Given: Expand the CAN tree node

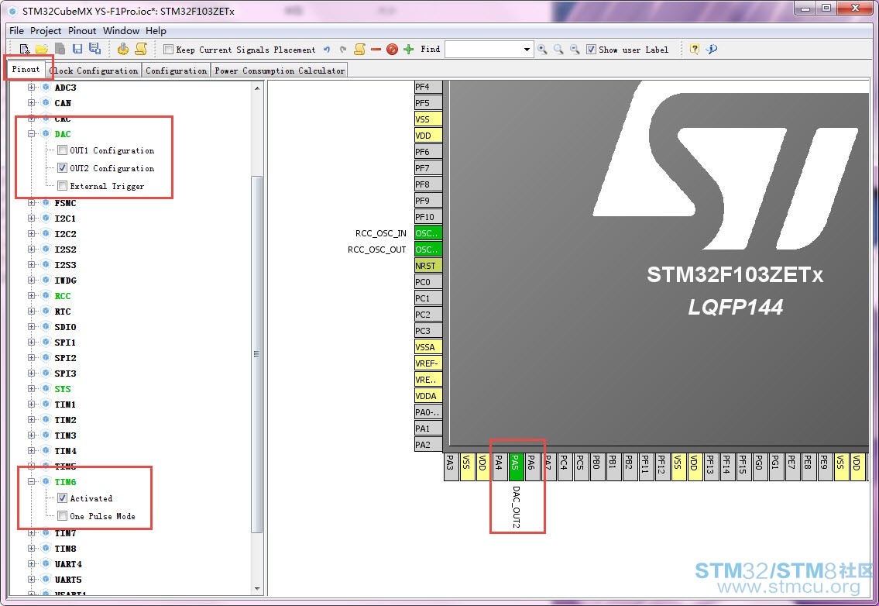Looking at the screenshot, I should click(x=32, y=103).
